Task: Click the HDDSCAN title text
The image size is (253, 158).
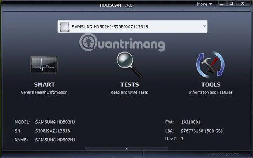Action: pyautogui.click(x=111, y=5)
